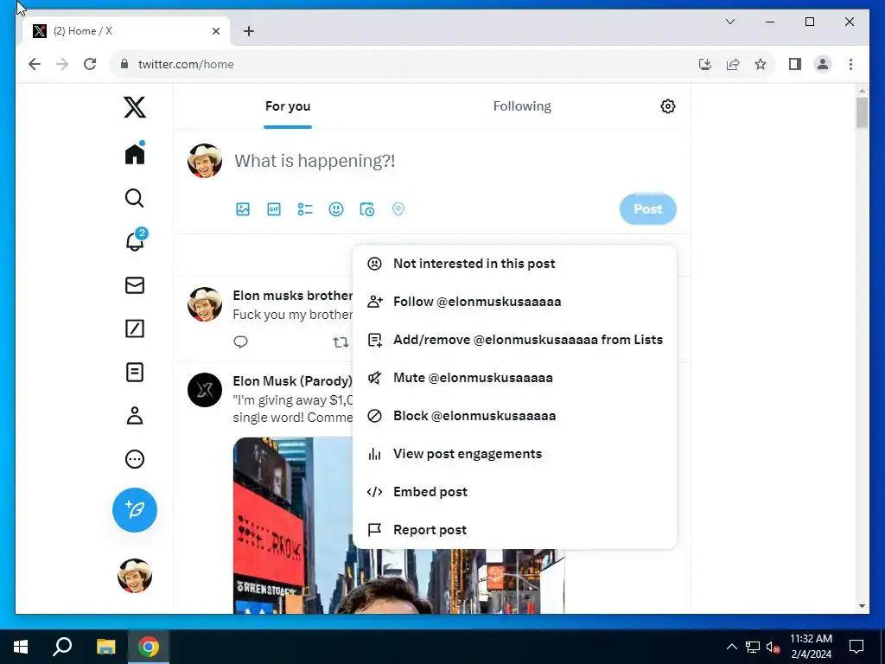This screenshot has width=885, height=664.
Task: Click location tag icon in composer
Action: point(398,209)
